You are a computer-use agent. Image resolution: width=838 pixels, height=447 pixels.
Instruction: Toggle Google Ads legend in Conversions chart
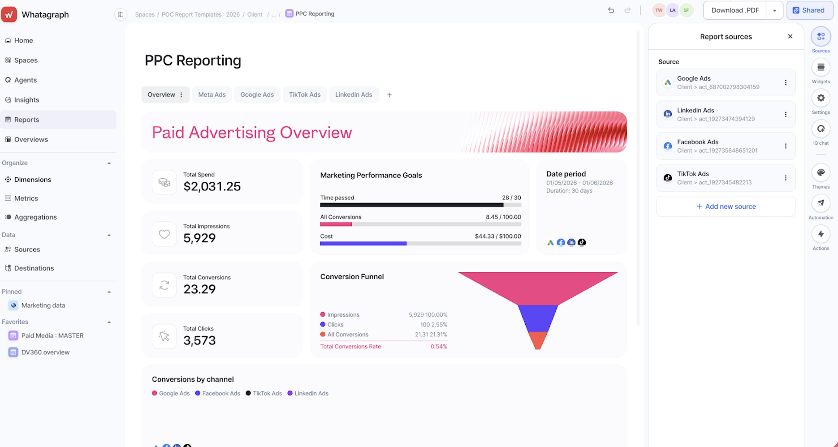tap(171, 393)
